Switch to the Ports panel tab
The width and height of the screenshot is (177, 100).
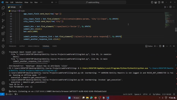tap(54, 46)
